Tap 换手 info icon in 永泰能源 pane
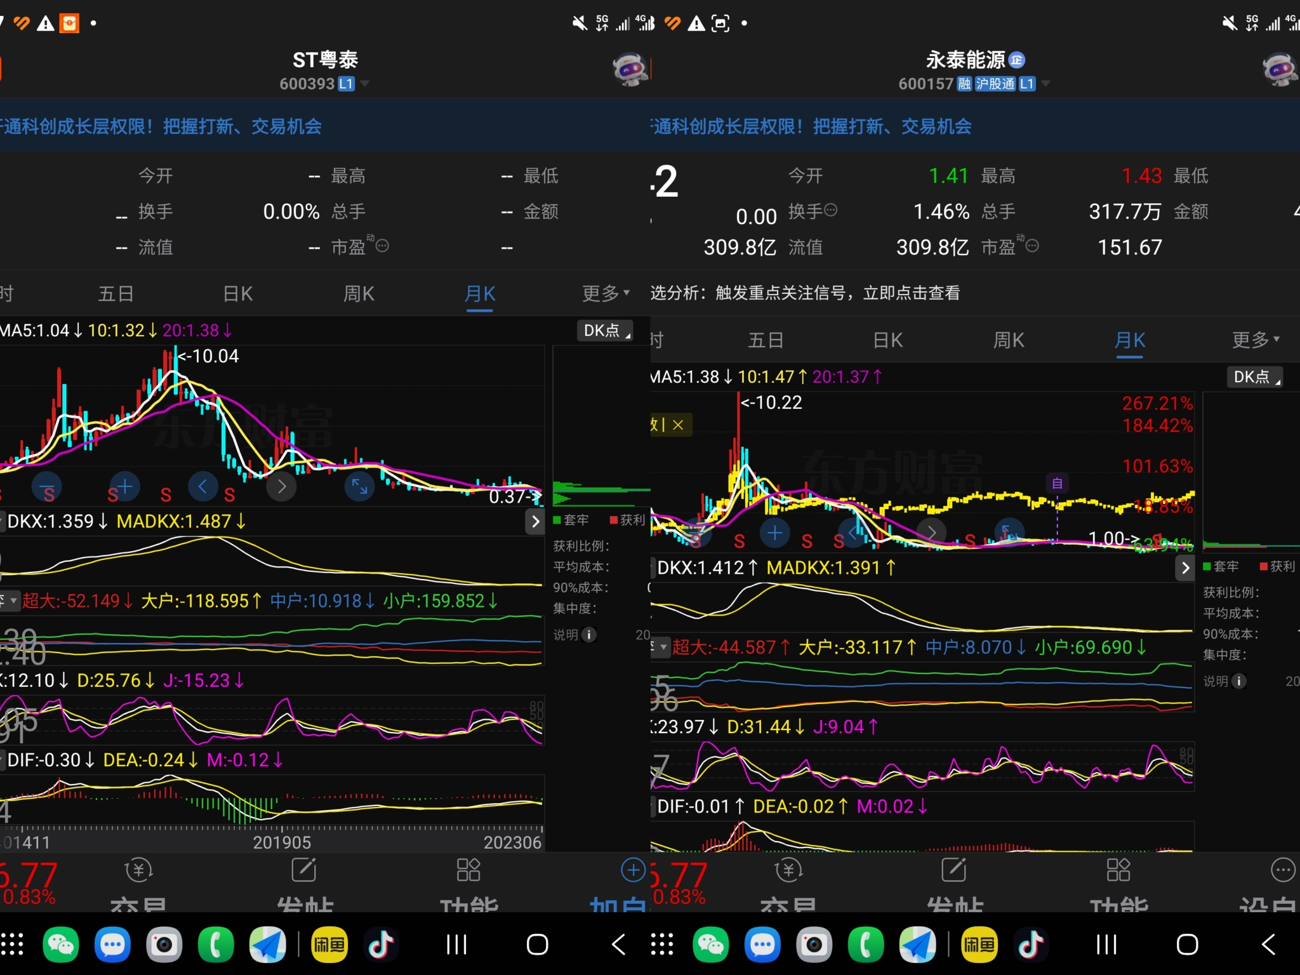Screen dimensions: 1300x975 (x=830, y=209)
